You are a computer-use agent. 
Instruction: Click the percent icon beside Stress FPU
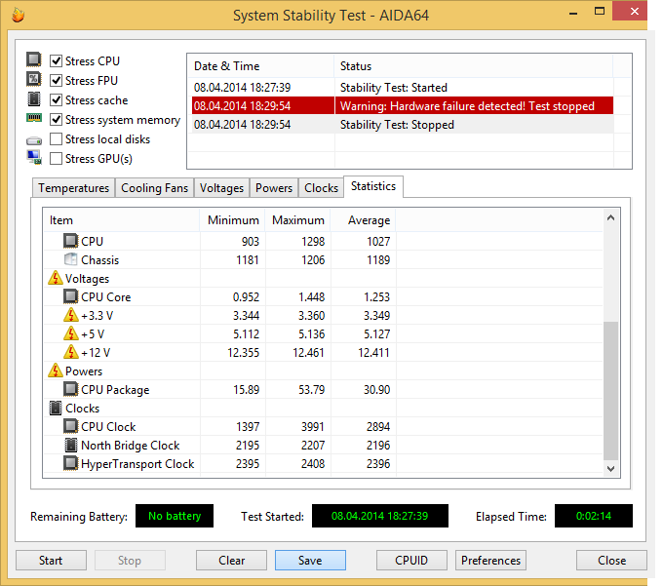[34, 79]
